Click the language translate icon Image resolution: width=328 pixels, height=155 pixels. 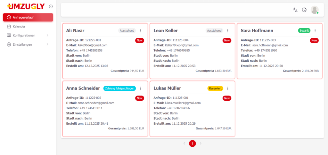(295, 10)
